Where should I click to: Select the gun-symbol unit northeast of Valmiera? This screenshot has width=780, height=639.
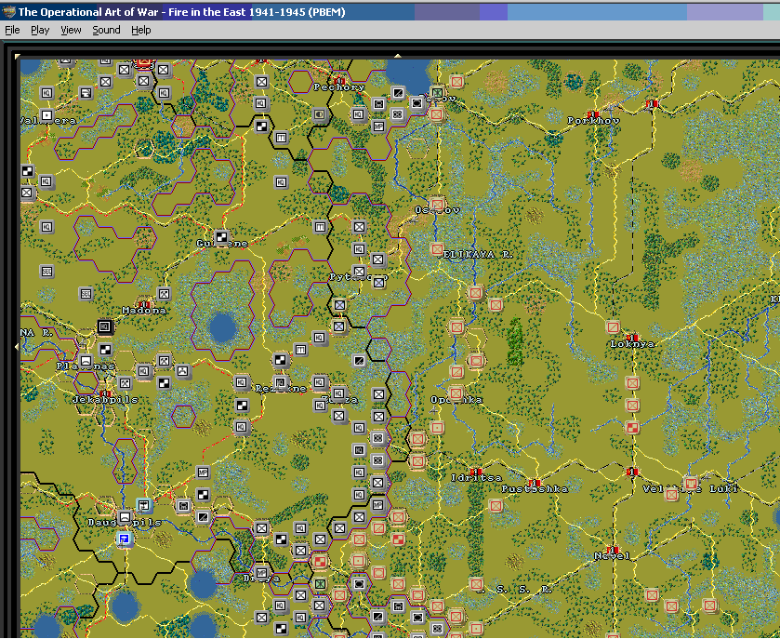[86, 93]
